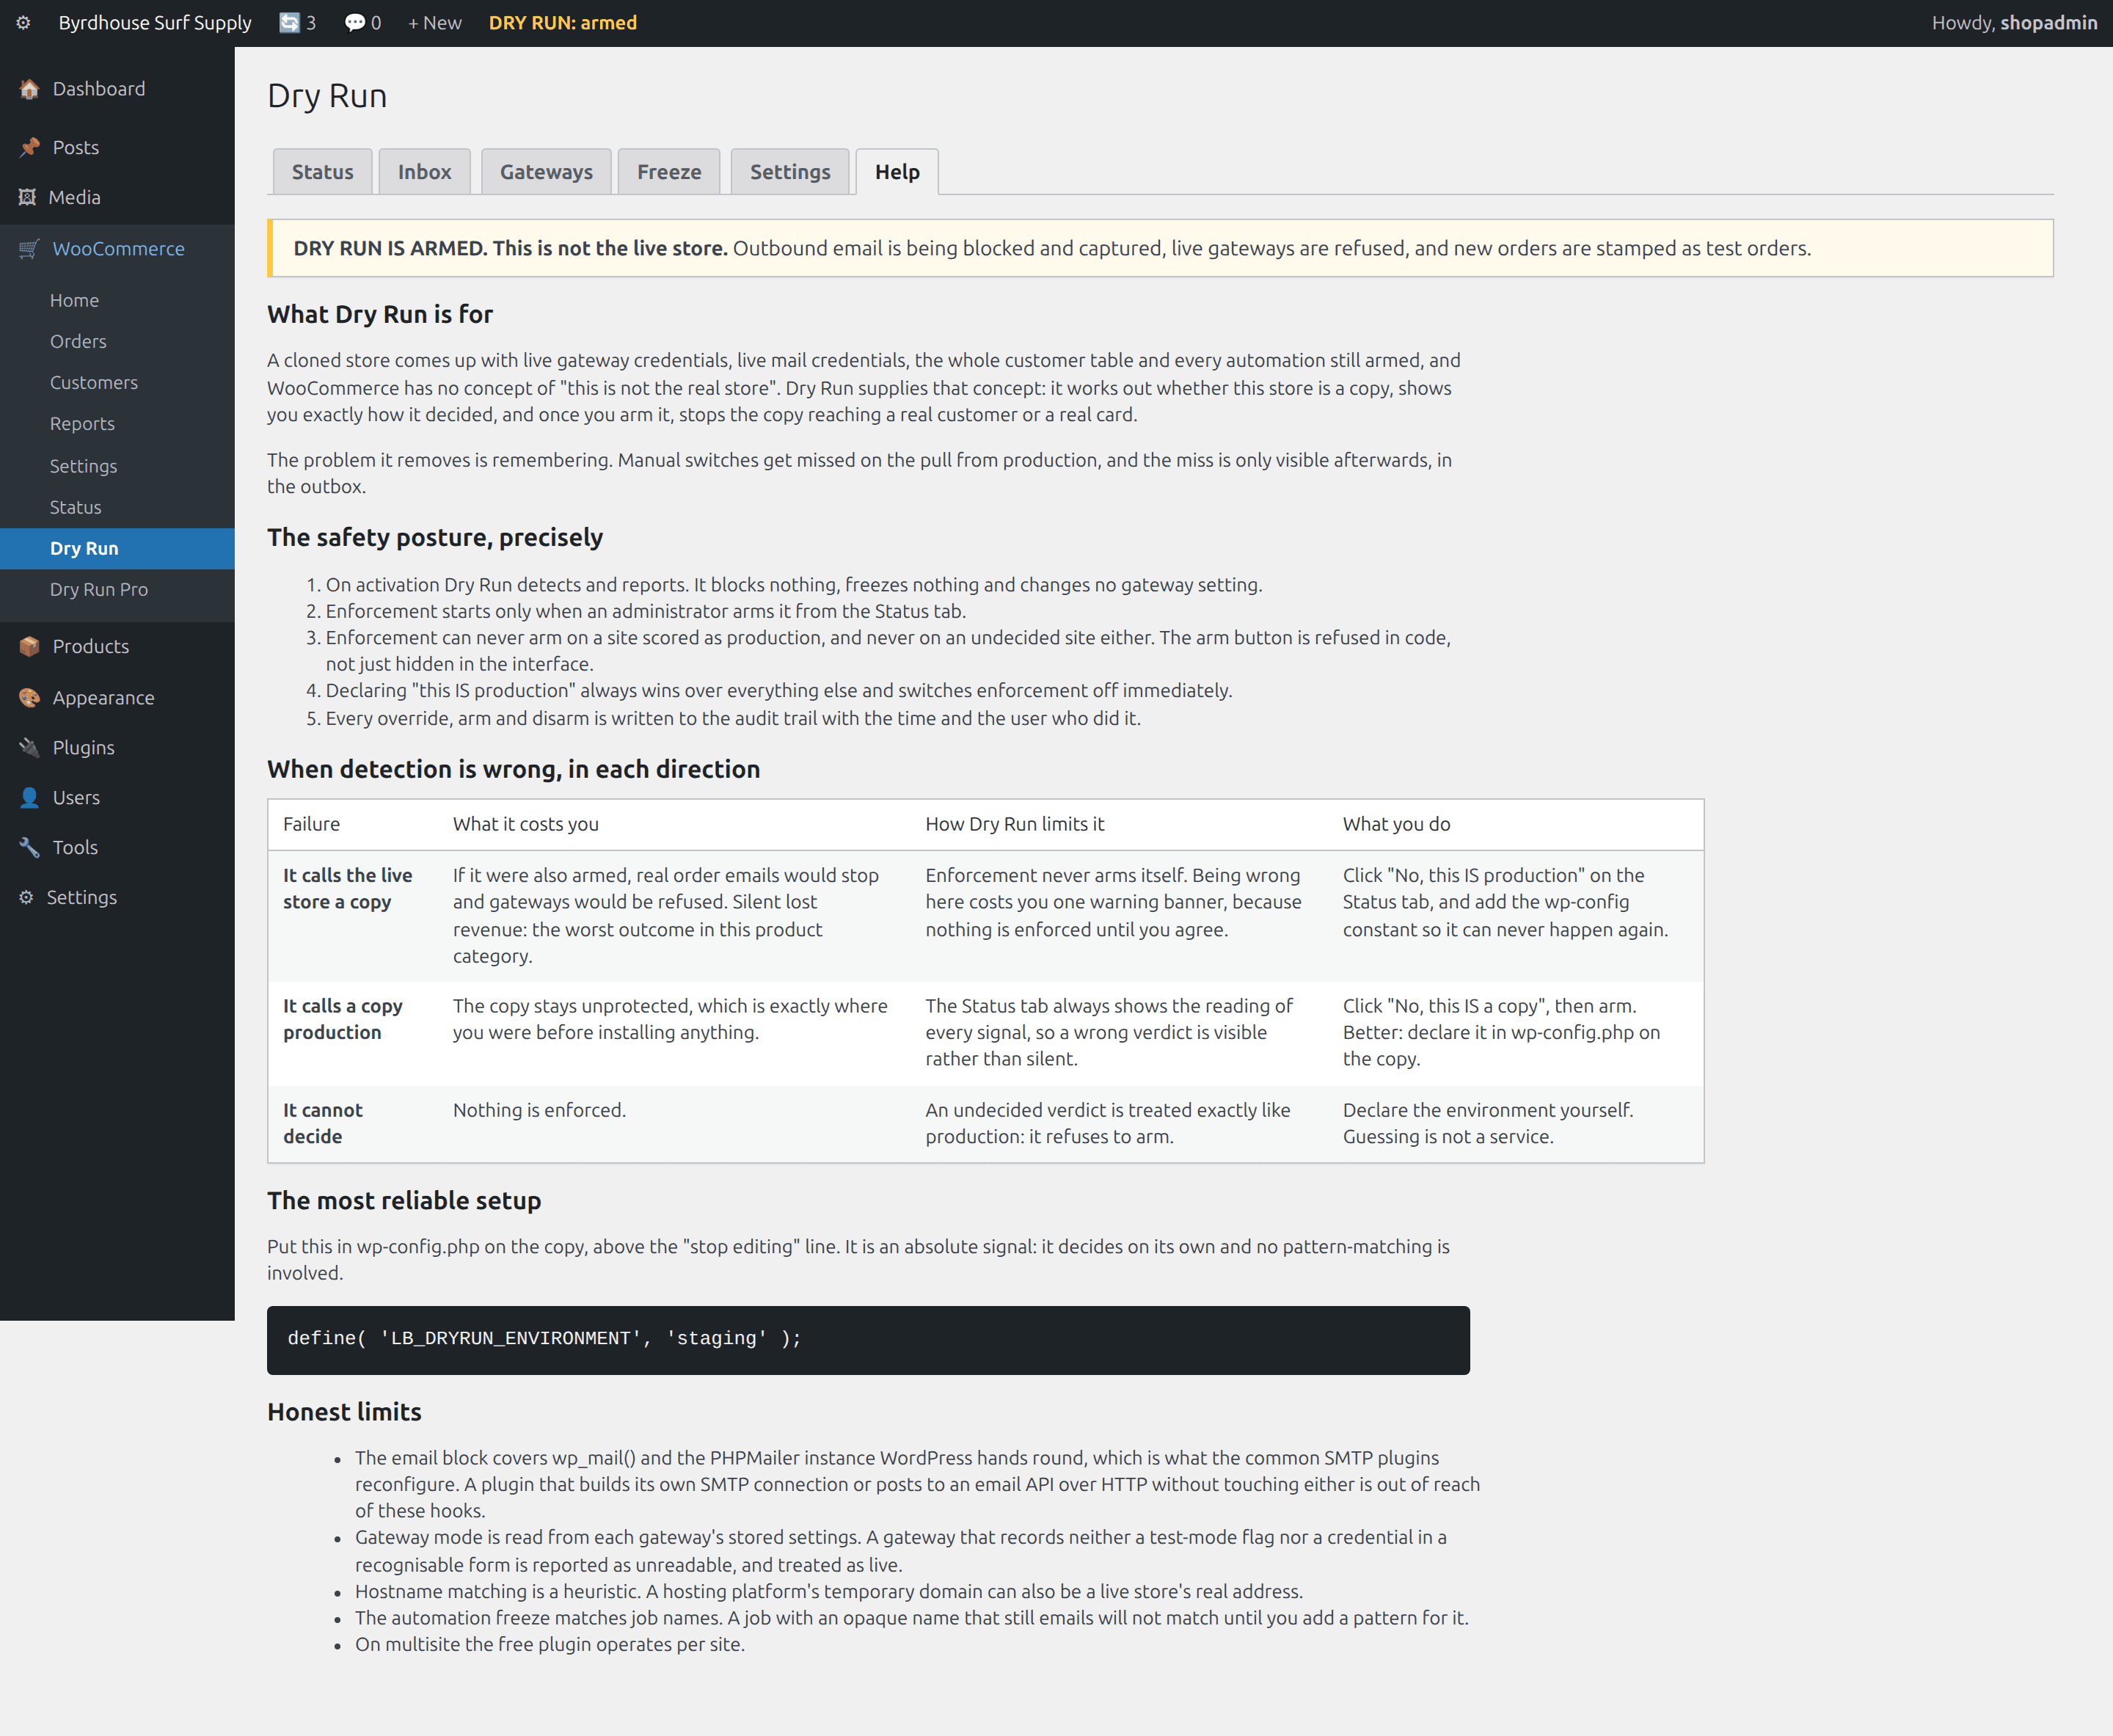Click the Dashboard house icon
Image resolution: width=2113 pixels, height=1736 pixels.
point(29,89)
